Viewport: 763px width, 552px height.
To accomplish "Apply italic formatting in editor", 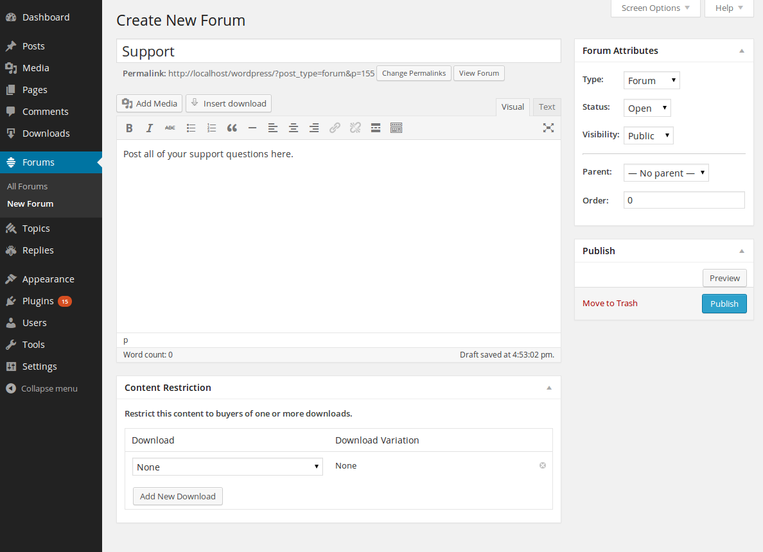I will click(x=150, y=128).
